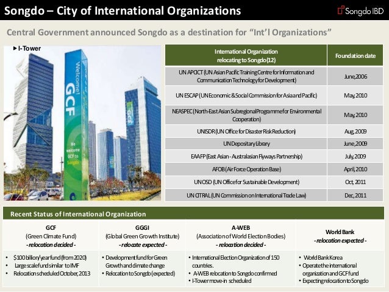Click the Songdo IBD logo
This screenshot has width=389, height=292.
(360, 10)
